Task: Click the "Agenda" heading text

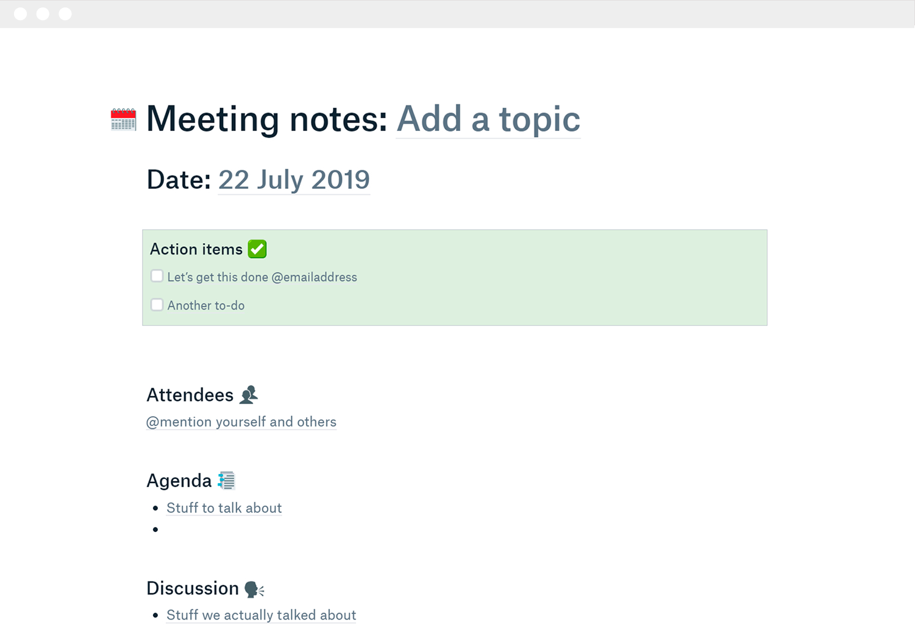Action: 179,481
